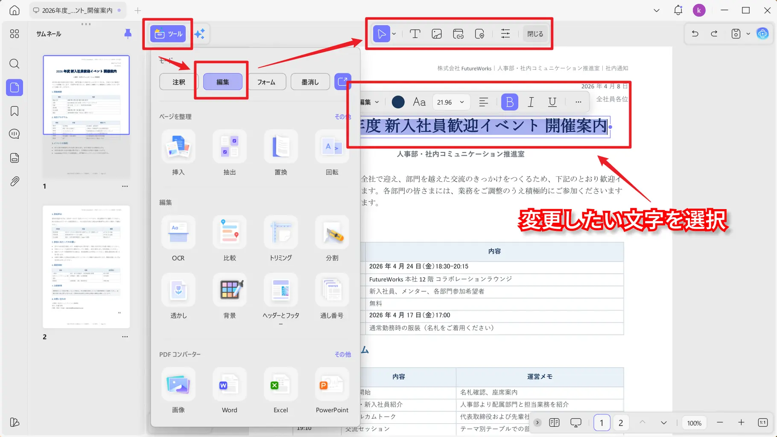Viewport: 777px width, 437px height.
Task: Select the add text tool
Action: 415,34
